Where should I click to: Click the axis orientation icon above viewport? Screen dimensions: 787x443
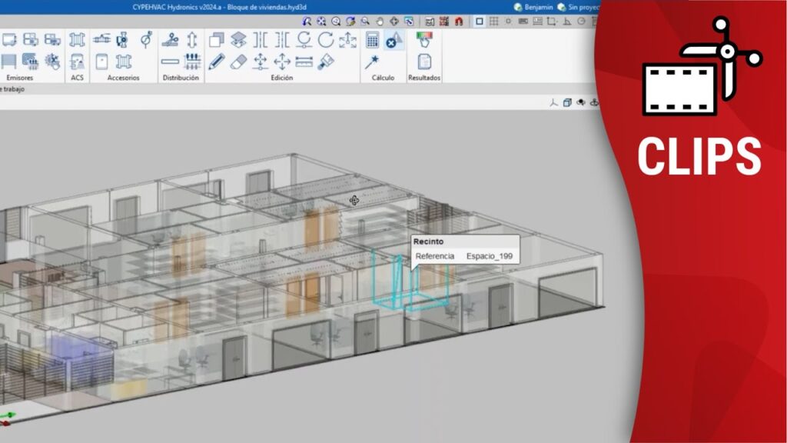point(553,102)
